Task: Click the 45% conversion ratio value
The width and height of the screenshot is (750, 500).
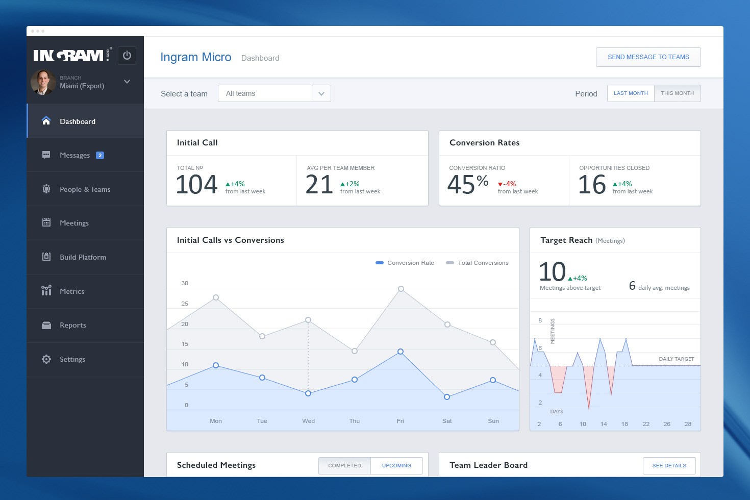Action: pos(468,184)
